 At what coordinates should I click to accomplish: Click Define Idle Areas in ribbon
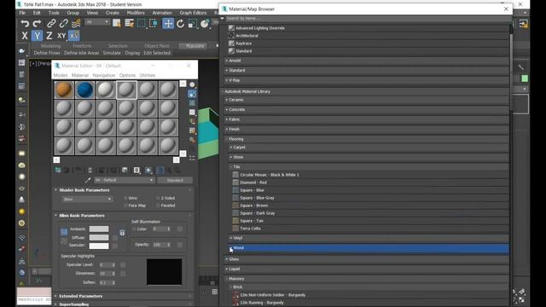82,53
